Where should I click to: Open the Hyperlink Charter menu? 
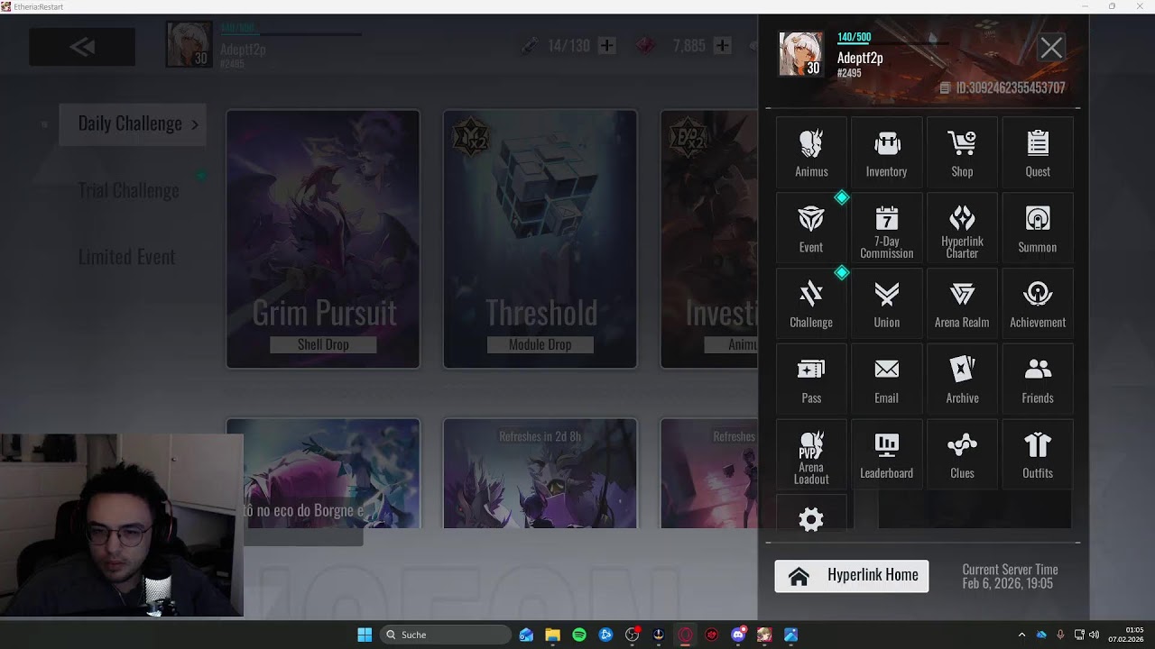[962, 228]
